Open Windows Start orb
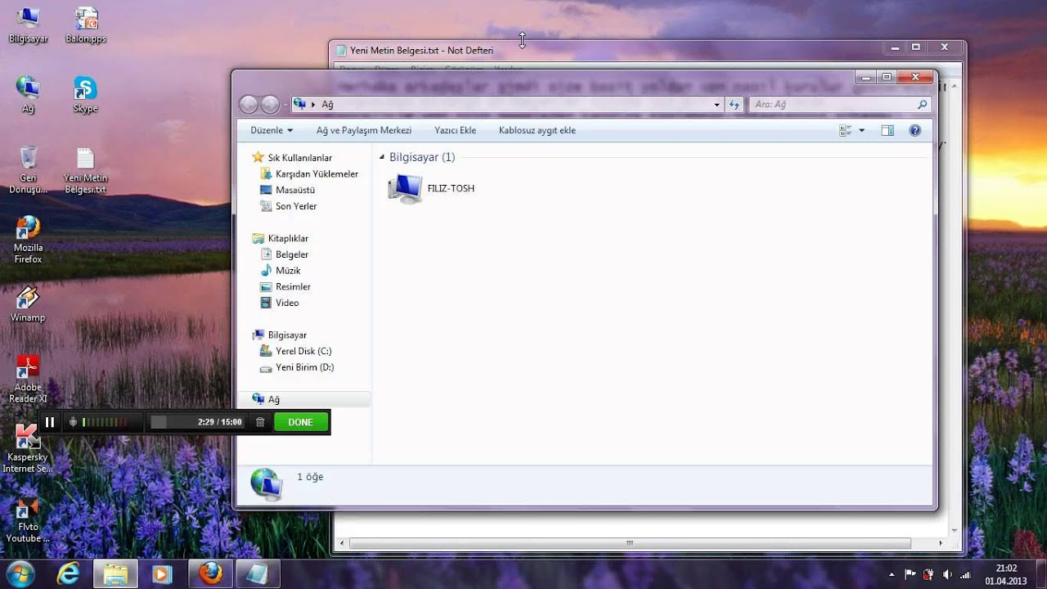The image size is (1047, 589). pyautogui.click(x=19, y=573)
